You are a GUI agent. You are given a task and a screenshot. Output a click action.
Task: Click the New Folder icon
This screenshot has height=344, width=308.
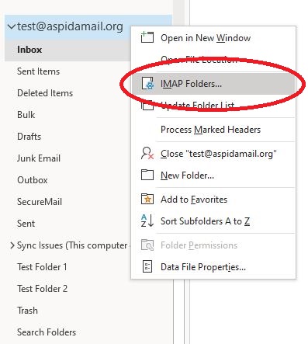pos(147,175)
